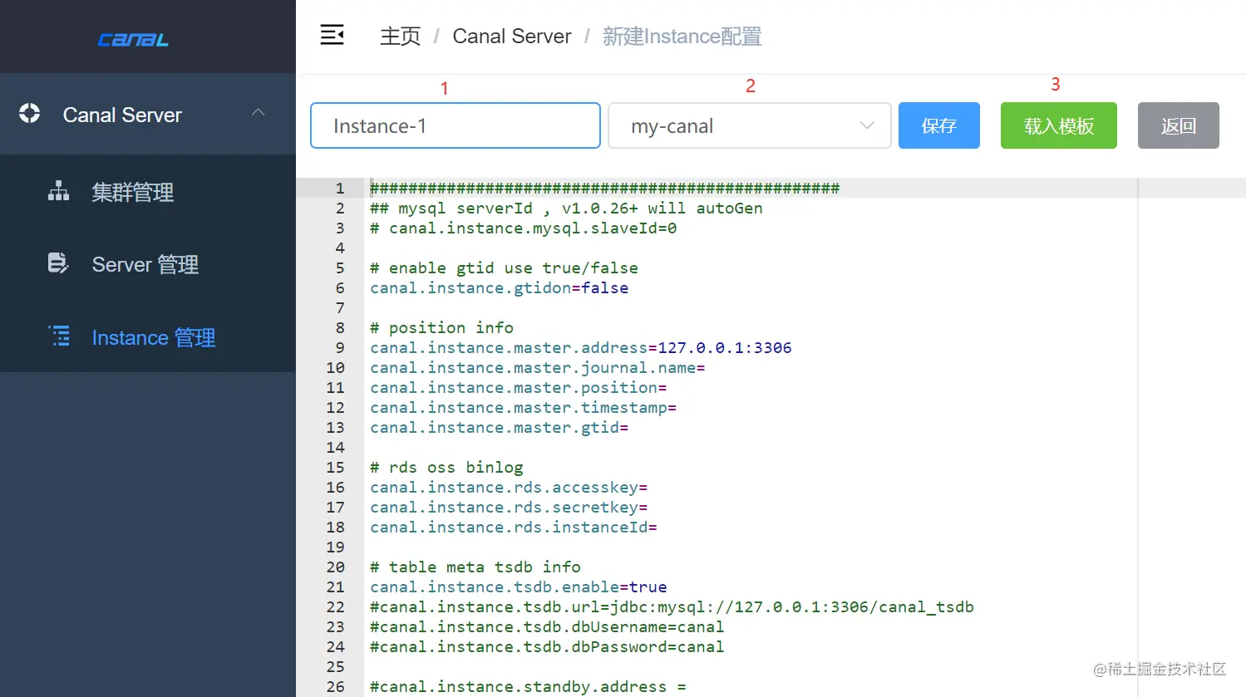Image resolution: width=1246 pixels, height=697 pixels.
Task: Open the my-canal cluster dropdown
Action: [x=750, y=125]
